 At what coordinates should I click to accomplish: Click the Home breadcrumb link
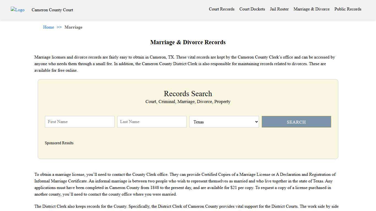(x=48, y=27)
